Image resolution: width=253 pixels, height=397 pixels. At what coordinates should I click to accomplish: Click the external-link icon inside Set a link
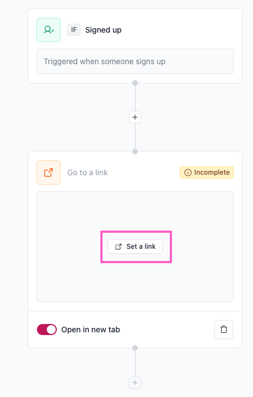coord(119,247)
